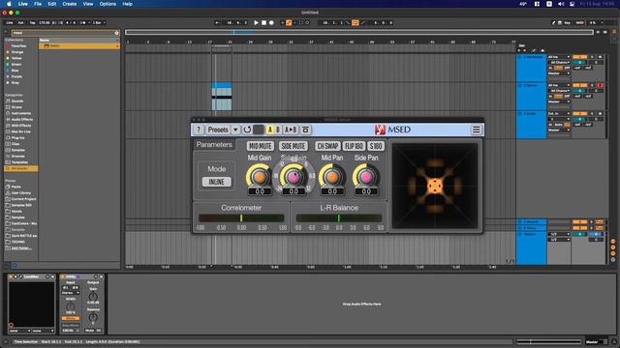Enable CH SWAP in MSED

(327, 146)
